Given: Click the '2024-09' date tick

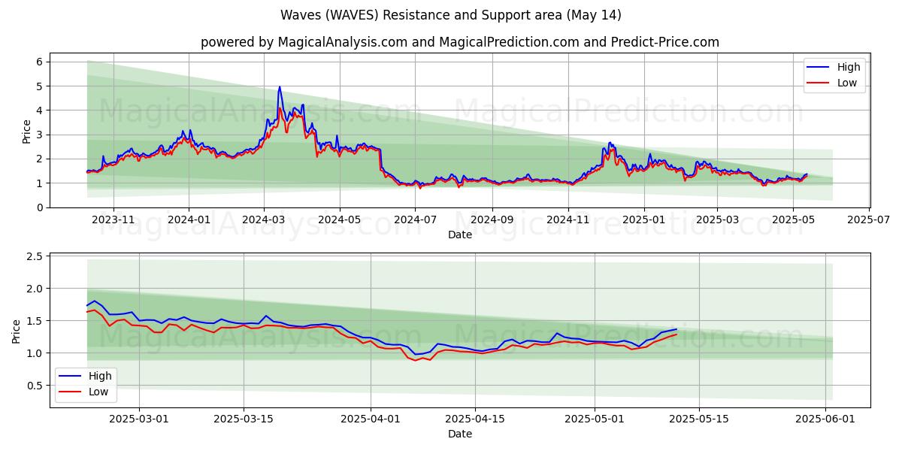Looking at the screenshot, I should [492, 219].
